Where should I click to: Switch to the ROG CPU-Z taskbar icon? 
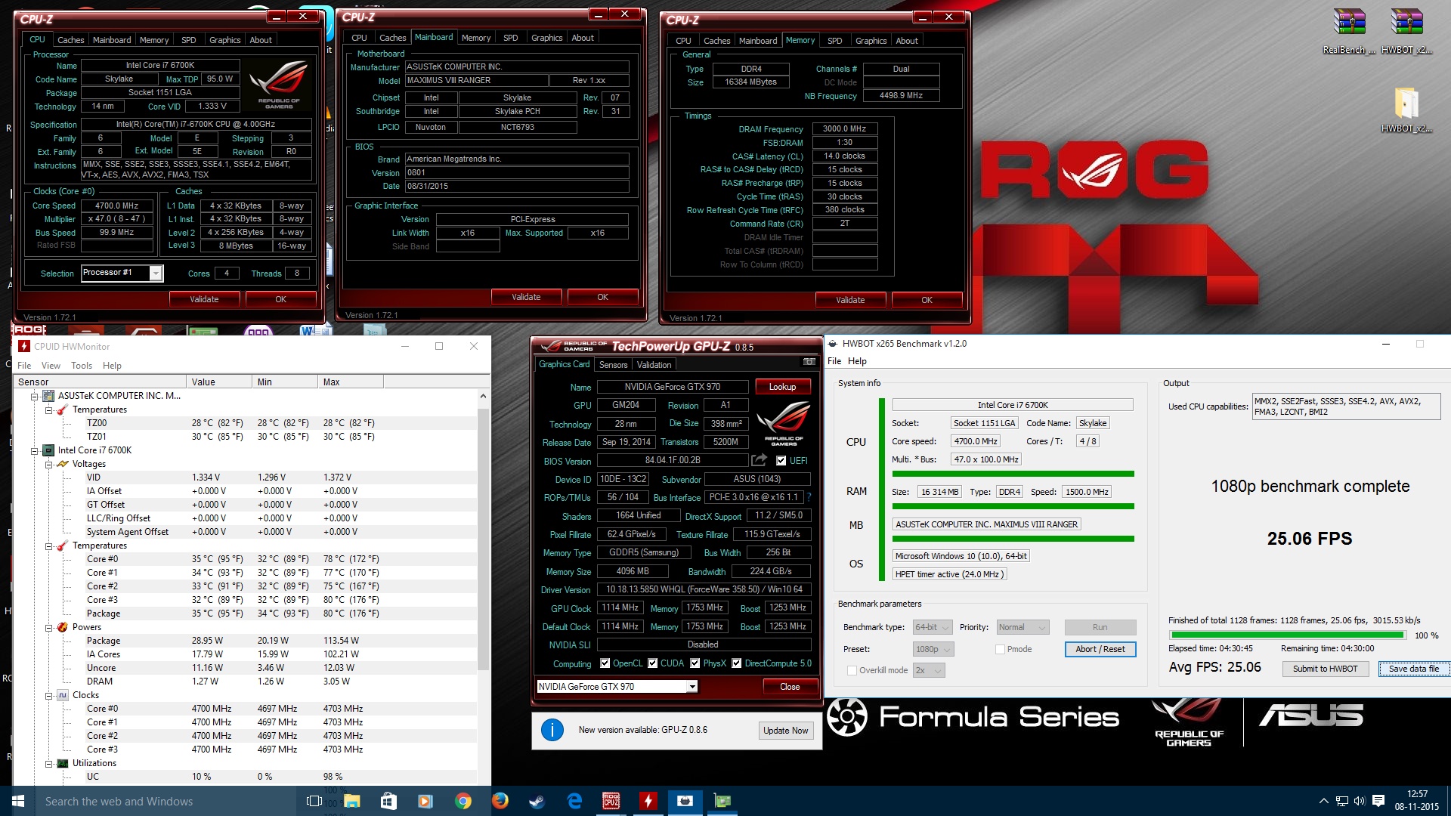click(611, 801)
